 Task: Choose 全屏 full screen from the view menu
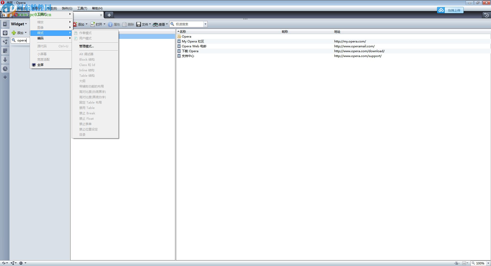[x=51, y=65]
